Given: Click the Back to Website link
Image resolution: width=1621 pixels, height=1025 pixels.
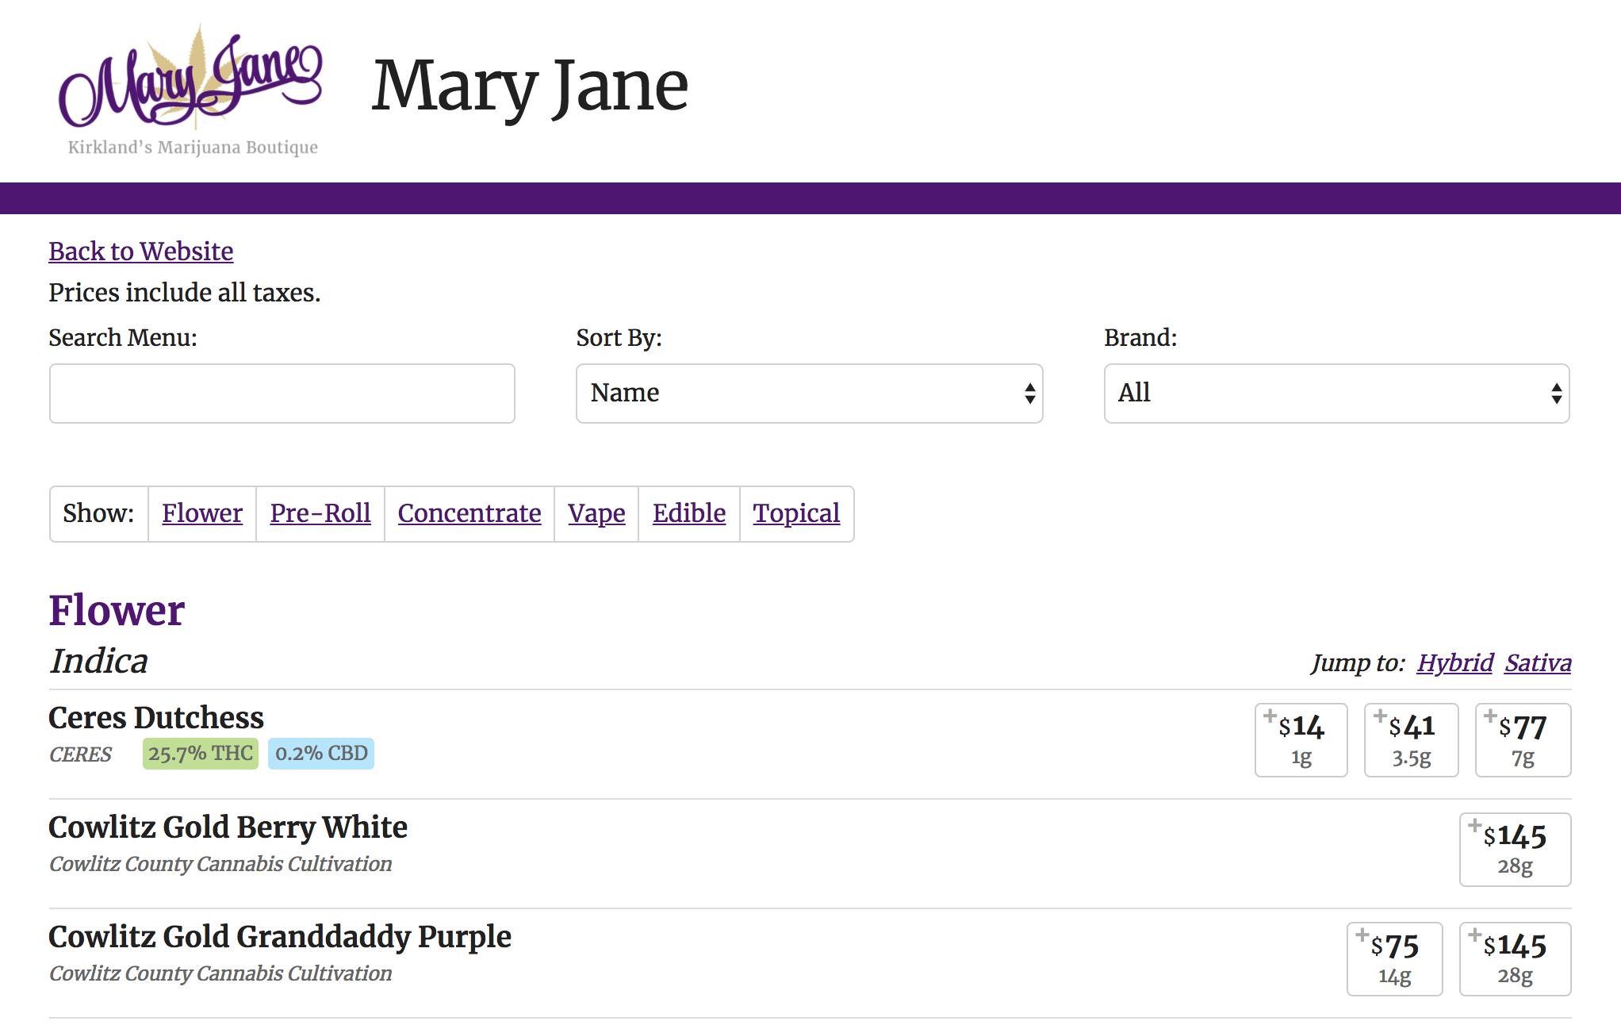Looking at the screenshot, I should click(x=140, y=251).
